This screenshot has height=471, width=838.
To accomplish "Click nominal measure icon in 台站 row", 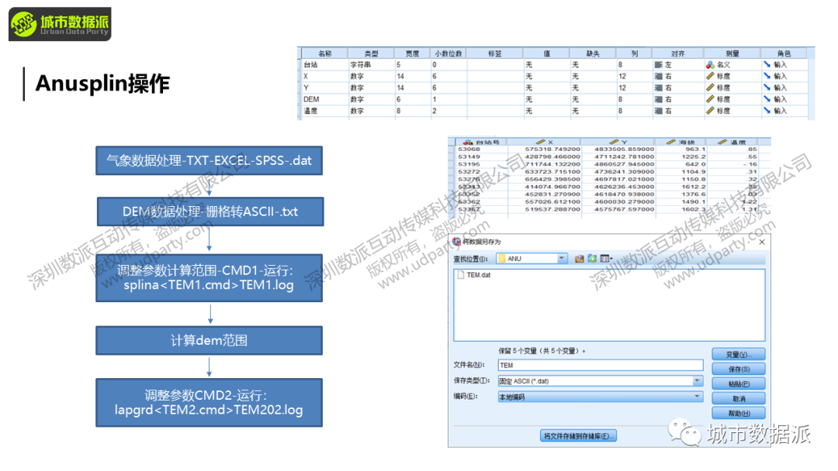I will [x=710, y=64].
